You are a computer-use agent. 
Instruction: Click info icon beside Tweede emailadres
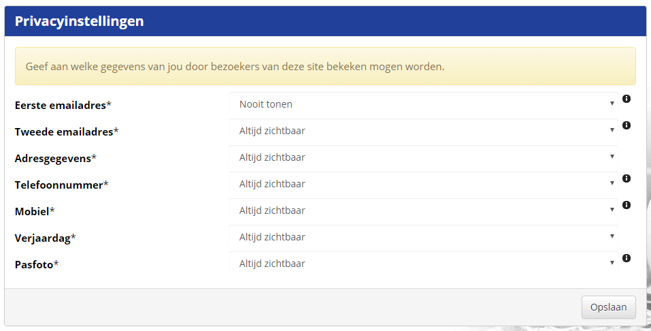(627, 125)
